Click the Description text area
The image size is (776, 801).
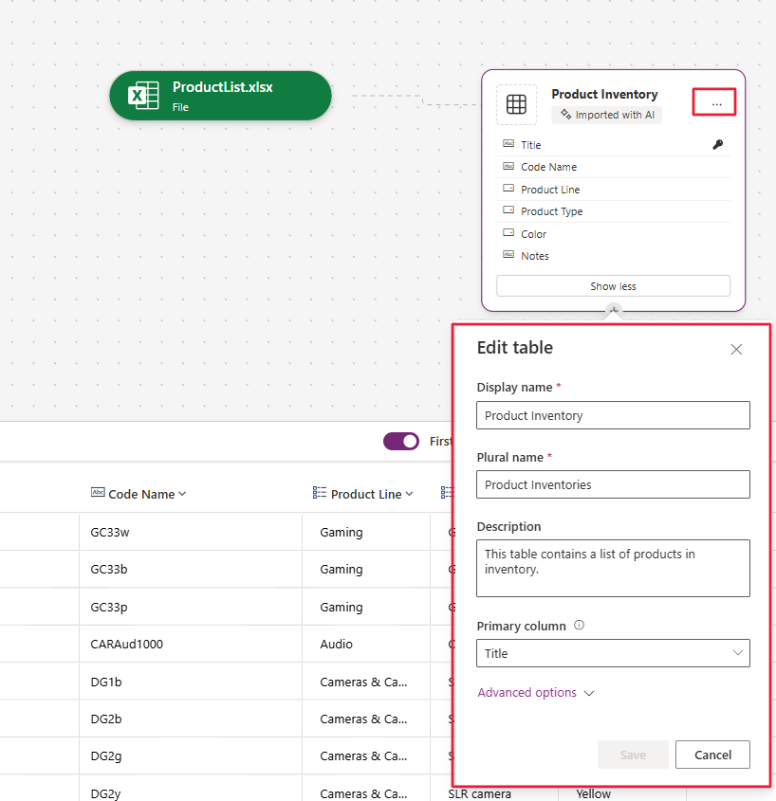click(613, 568)
